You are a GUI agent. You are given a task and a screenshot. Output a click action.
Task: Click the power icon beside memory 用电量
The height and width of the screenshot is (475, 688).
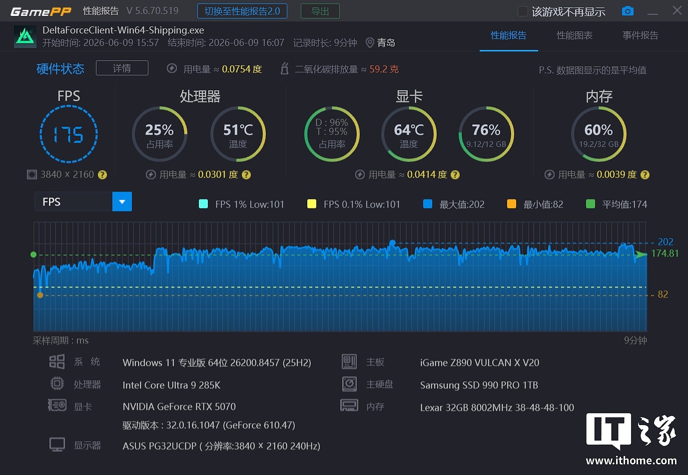[550, 175]
